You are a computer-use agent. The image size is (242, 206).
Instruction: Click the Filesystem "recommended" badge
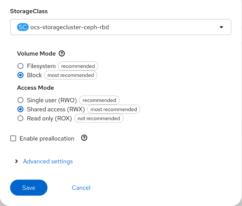(78, 66)
